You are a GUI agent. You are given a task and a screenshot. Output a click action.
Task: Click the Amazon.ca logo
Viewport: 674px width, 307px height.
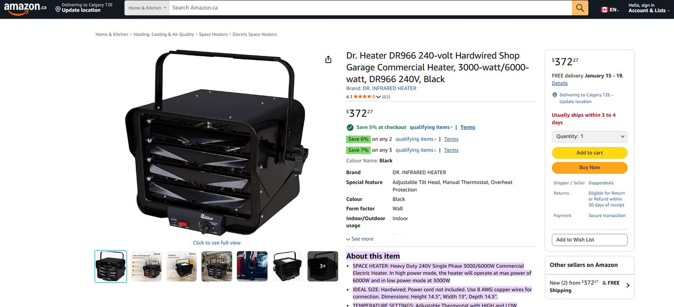coord(25,8)
